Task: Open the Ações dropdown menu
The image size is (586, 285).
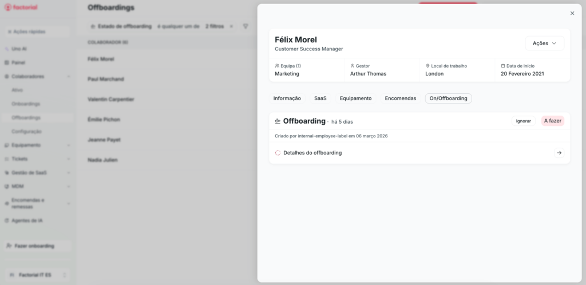Action: click(544, 43)
